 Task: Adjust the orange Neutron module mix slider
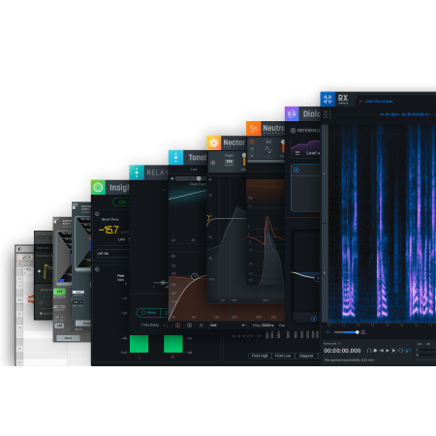tap(283, 146)
